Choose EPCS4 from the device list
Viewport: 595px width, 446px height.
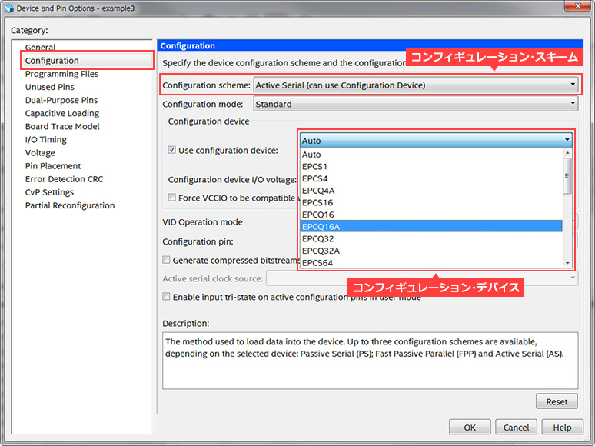pos(431,178)
